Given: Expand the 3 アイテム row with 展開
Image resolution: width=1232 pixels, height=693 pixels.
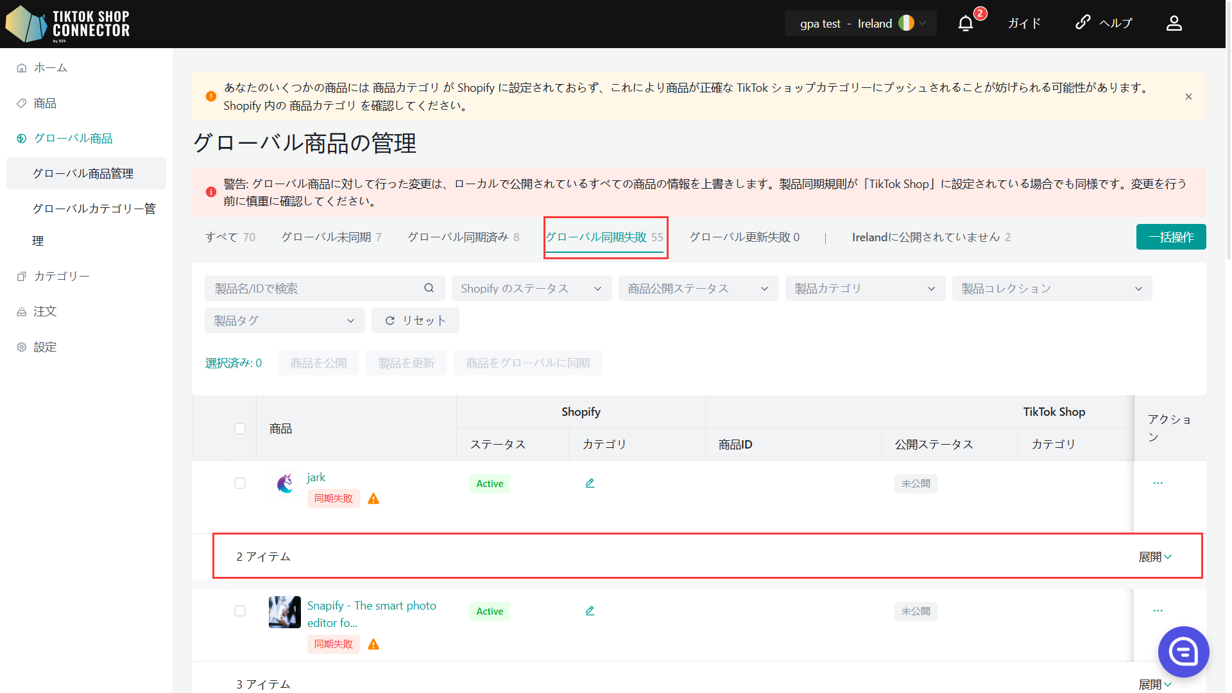Looking at the screenshot, I should (x=1155, y=685).
